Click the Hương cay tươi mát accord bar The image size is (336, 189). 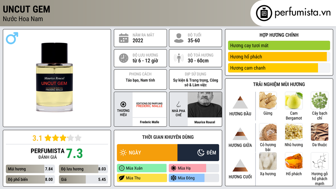point(279,45)
